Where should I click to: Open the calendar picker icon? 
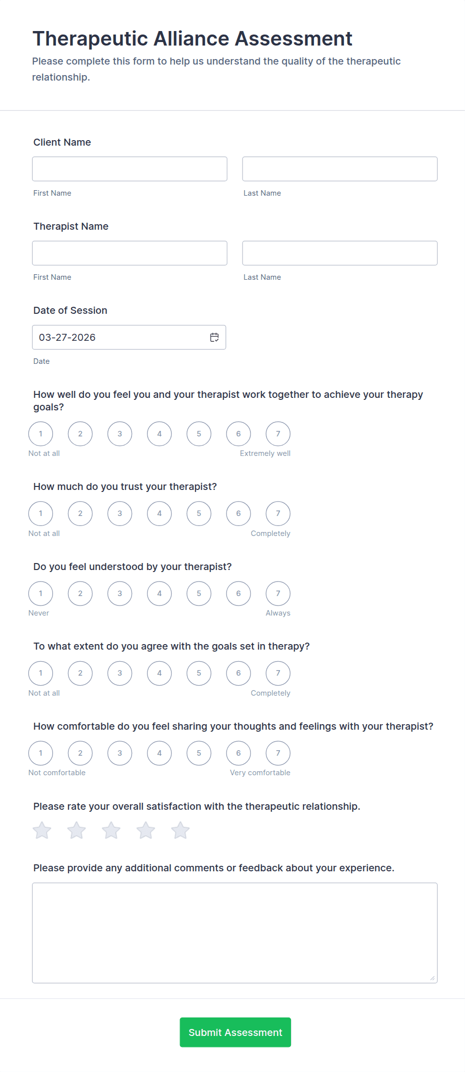pyautogui.click(x=214, y=337)
